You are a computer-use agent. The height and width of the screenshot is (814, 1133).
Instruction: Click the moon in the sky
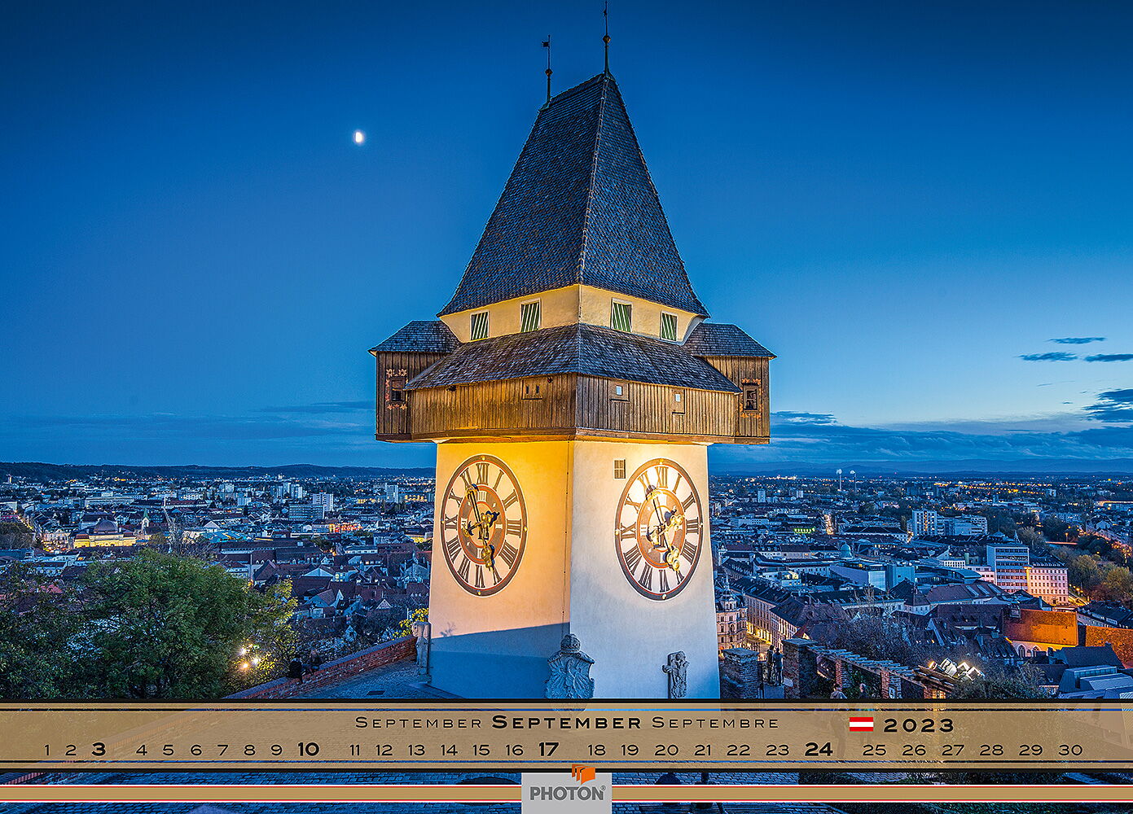(x=358, y=137)
